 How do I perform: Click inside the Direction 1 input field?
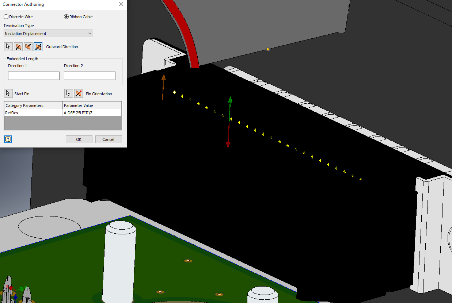click(33, 76)
